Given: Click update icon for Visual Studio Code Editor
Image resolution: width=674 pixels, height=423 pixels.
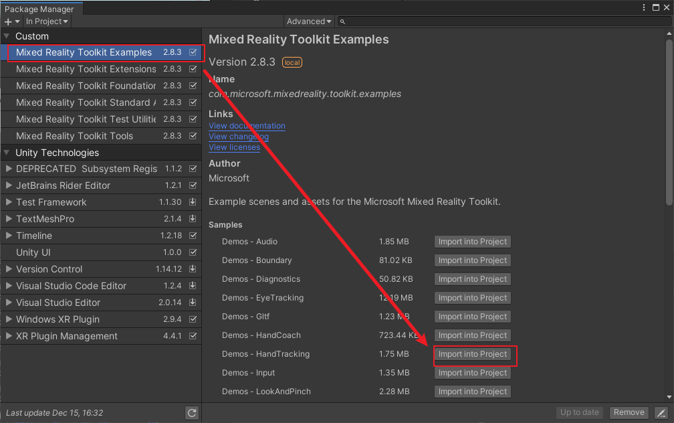Looking at the screenshot, I should [193, 286].
